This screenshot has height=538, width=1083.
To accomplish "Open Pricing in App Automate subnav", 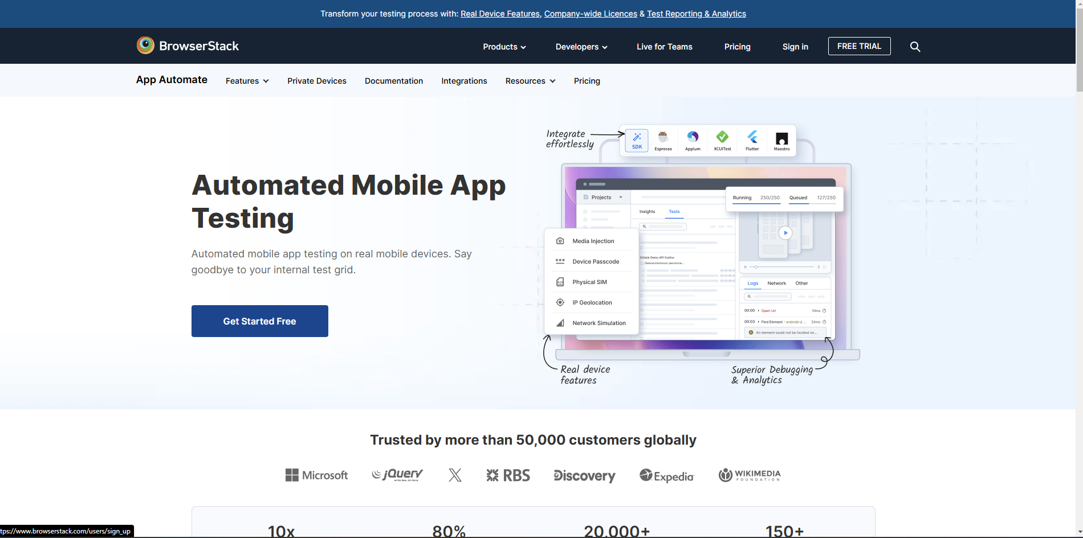I will coord(587,81).
